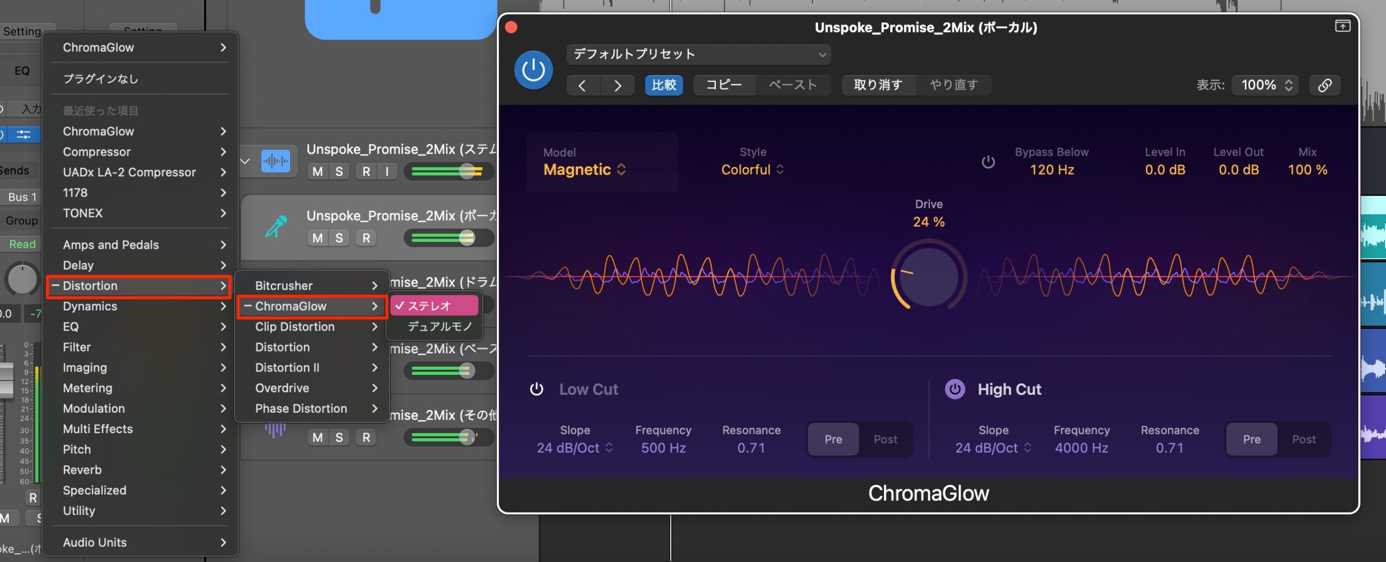
Task: Solo the ステム track
Action: point(339,172)
